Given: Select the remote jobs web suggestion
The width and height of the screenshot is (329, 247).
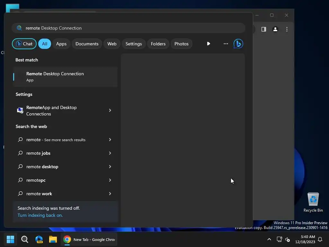Looking at the screenshot, I should [x=65, y=153].
